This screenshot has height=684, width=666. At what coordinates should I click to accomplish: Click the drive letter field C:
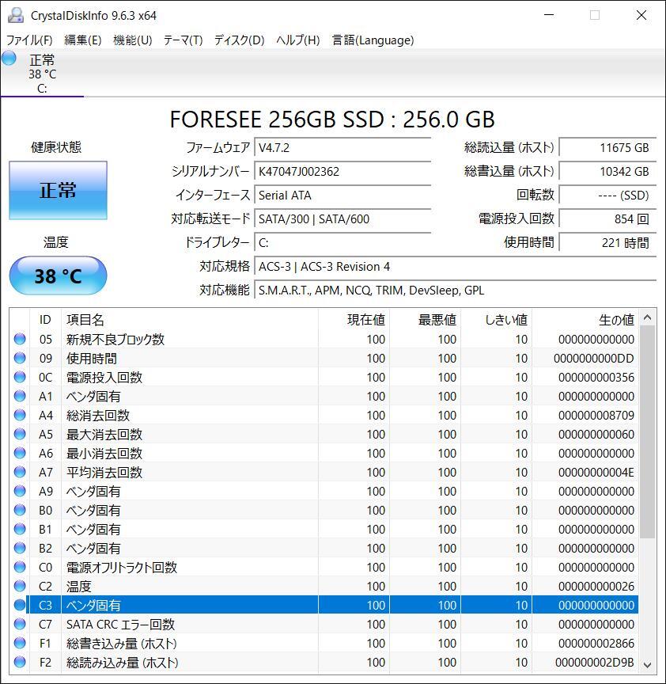342,242
